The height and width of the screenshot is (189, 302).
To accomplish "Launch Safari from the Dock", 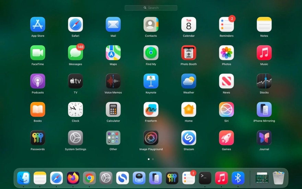I will point(56,178).
